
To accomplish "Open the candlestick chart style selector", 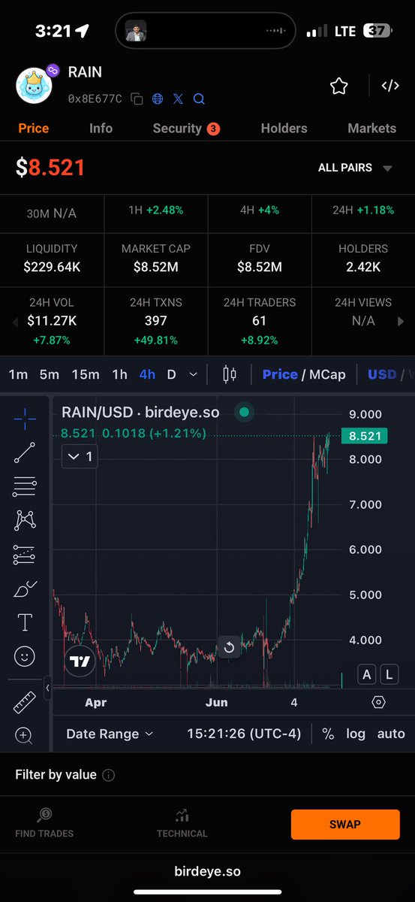I will click(230, 374).
